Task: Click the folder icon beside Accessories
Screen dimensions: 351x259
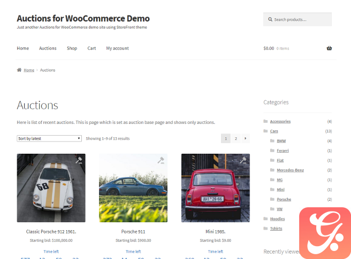Action: point(266,121)
